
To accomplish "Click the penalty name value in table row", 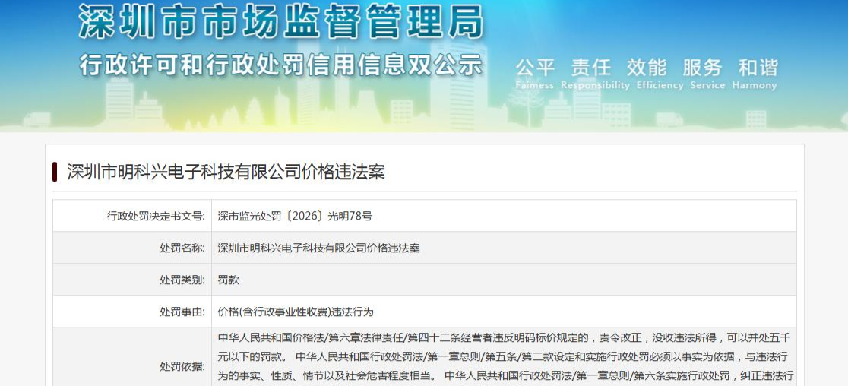I will click(x=318, y=248).
